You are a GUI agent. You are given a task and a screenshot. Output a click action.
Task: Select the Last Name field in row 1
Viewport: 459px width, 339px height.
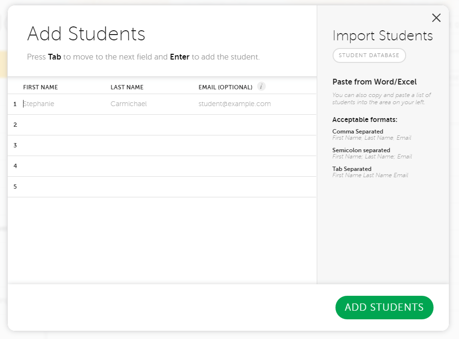[x=150, y=104]
